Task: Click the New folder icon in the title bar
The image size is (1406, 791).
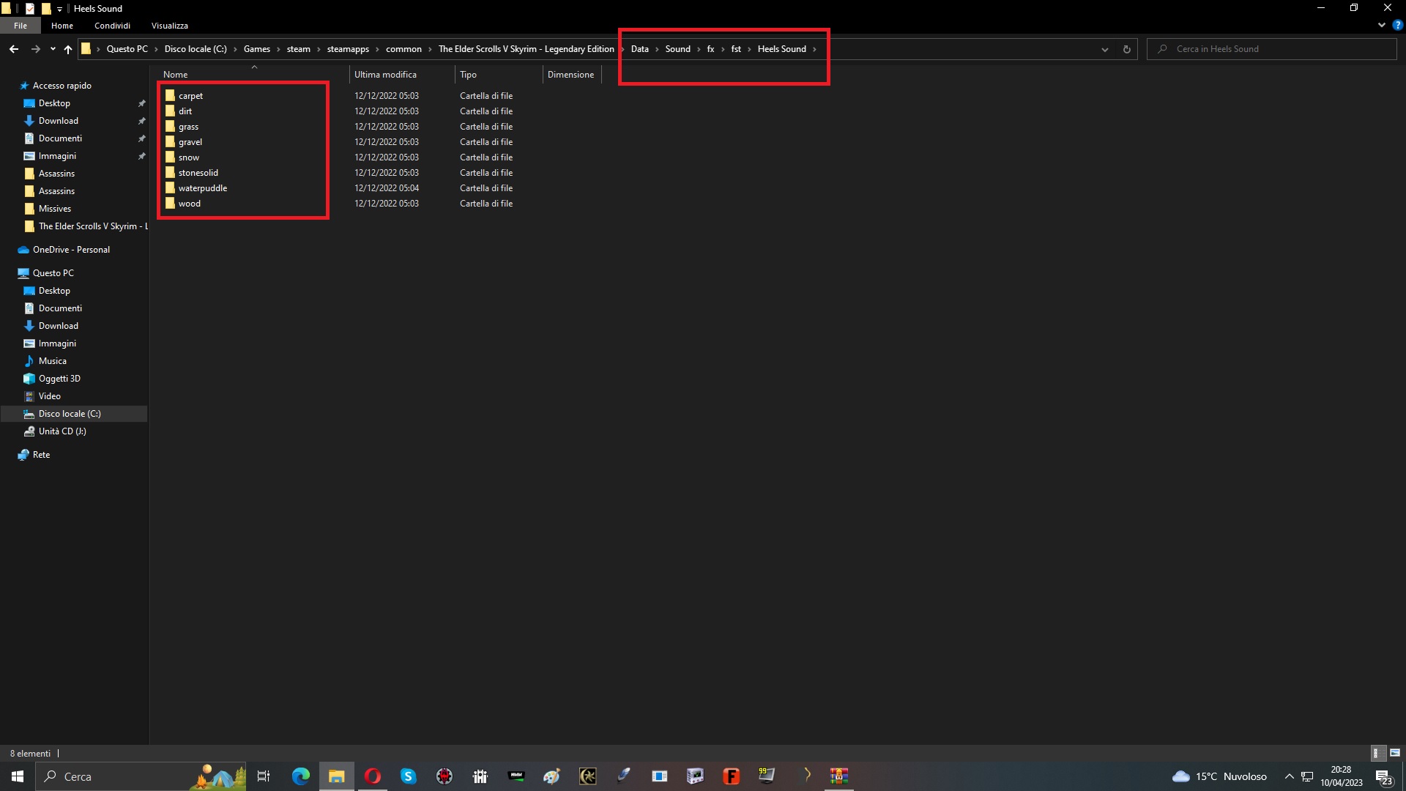Action: [x=45, y=9]
